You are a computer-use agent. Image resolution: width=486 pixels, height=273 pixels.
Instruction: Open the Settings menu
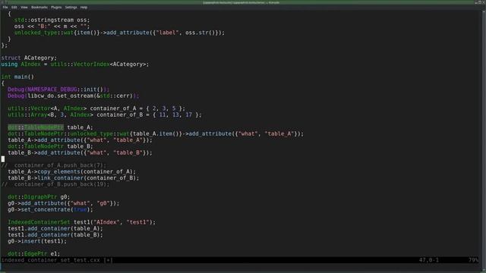(71, 7)
